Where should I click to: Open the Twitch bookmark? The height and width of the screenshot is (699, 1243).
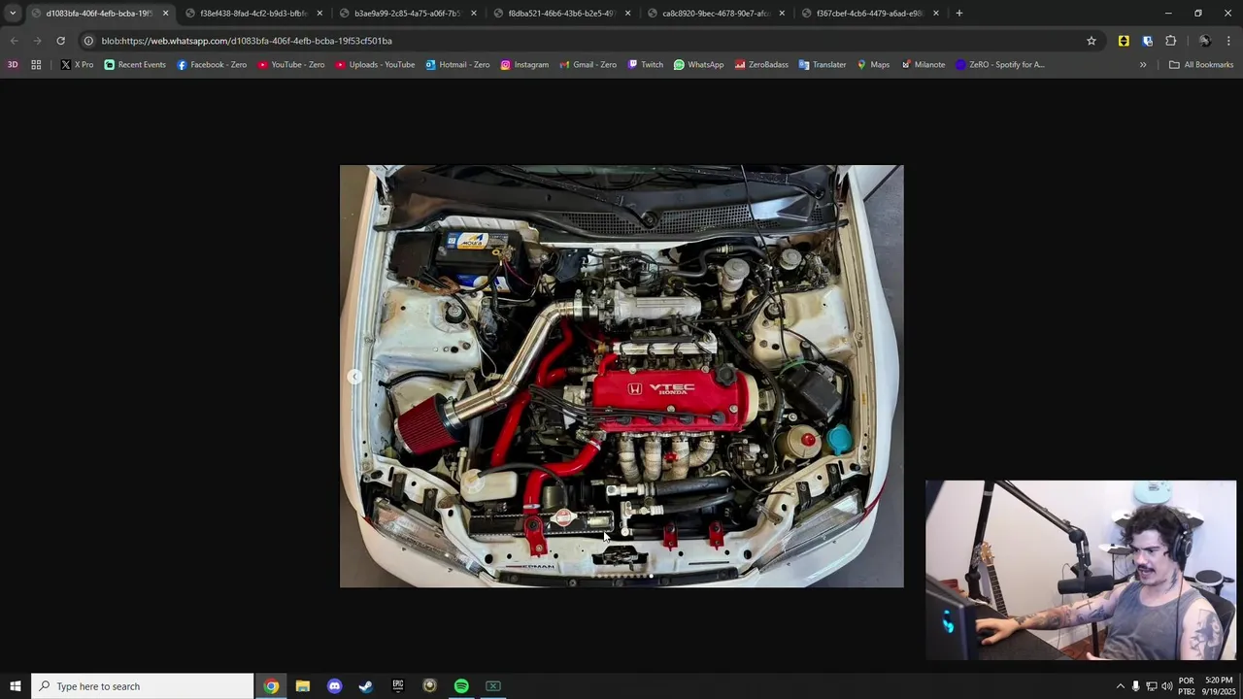tap(646, 65)
